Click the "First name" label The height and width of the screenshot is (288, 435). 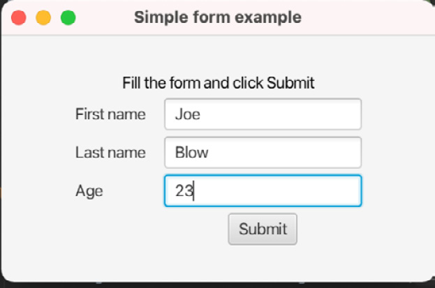click(110, 114)
